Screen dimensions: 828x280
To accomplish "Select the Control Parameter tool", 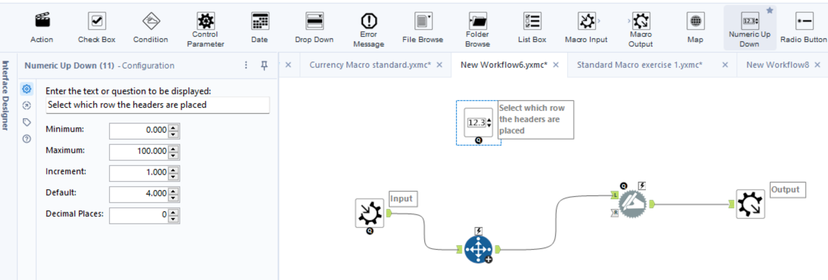I will tap(205, 30).
